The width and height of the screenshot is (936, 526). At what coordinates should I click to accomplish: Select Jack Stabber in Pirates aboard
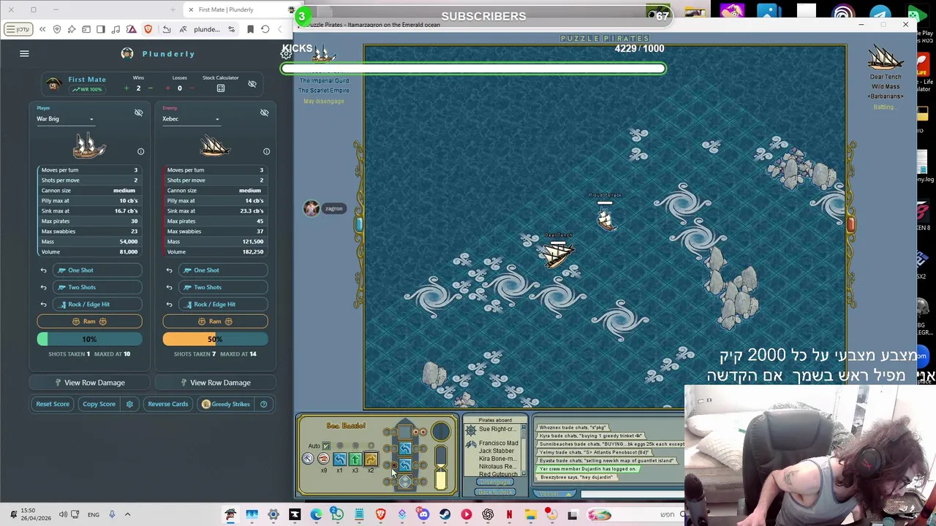click(x=497, y=451)
